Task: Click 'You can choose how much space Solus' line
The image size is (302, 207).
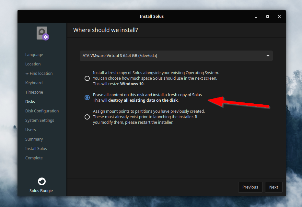Action: click(155, 78)
